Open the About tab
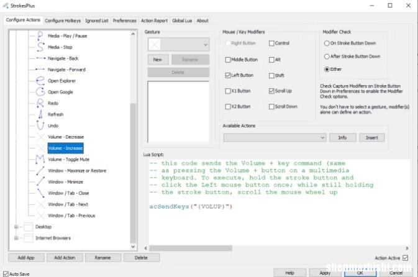 (x=202, y=20)
